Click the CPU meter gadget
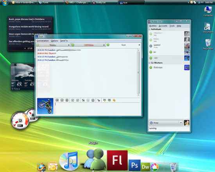Image resolution: width=215 pixels, height=172 pixels. 20,120
